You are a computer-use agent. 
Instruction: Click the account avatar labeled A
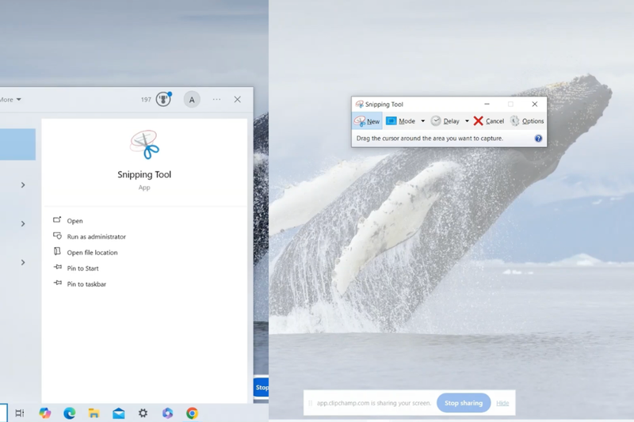click(x=192, y=99)
